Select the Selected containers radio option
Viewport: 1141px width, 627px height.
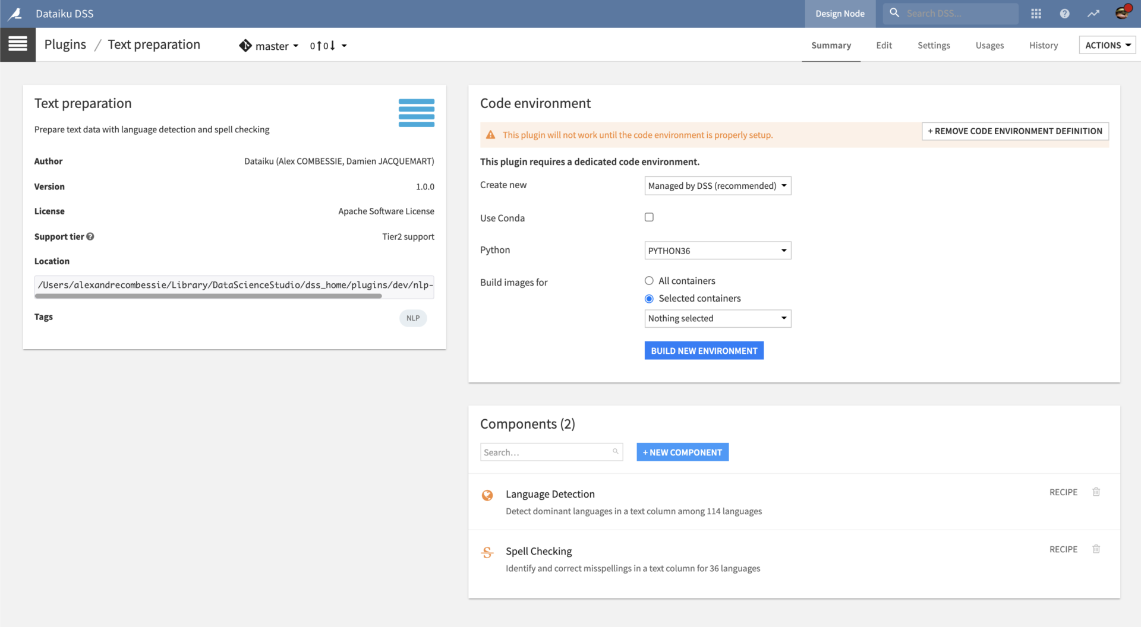point(649,299)
